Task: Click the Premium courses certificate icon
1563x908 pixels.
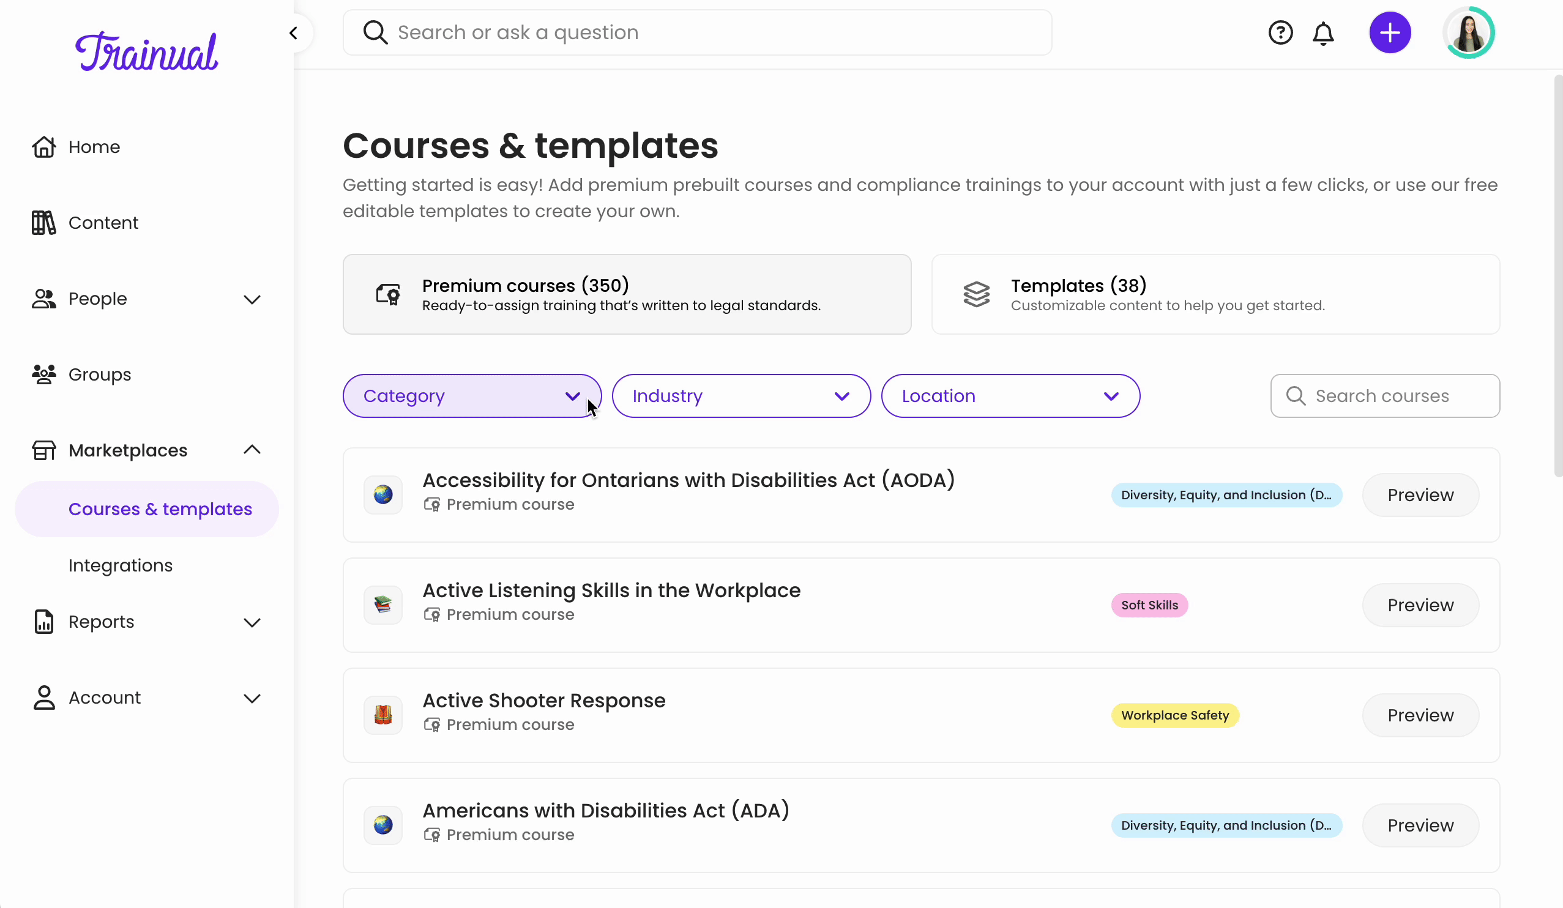Action: pyautogui.click(x=388, y=294)
